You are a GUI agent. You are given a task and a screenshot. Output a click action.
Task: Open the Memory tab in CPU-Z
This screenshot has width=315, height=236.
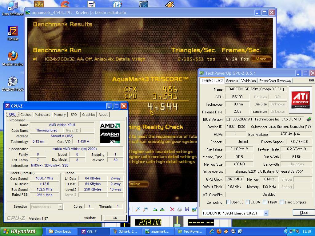coord(60,115)
